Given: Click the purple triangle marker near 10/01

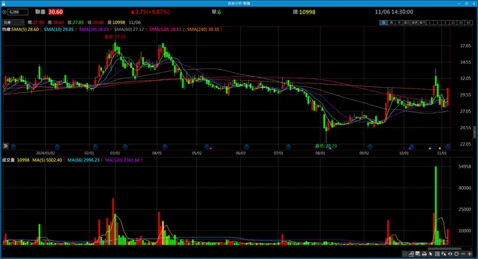Looking at the screenshot, I should tap(410, 149).
